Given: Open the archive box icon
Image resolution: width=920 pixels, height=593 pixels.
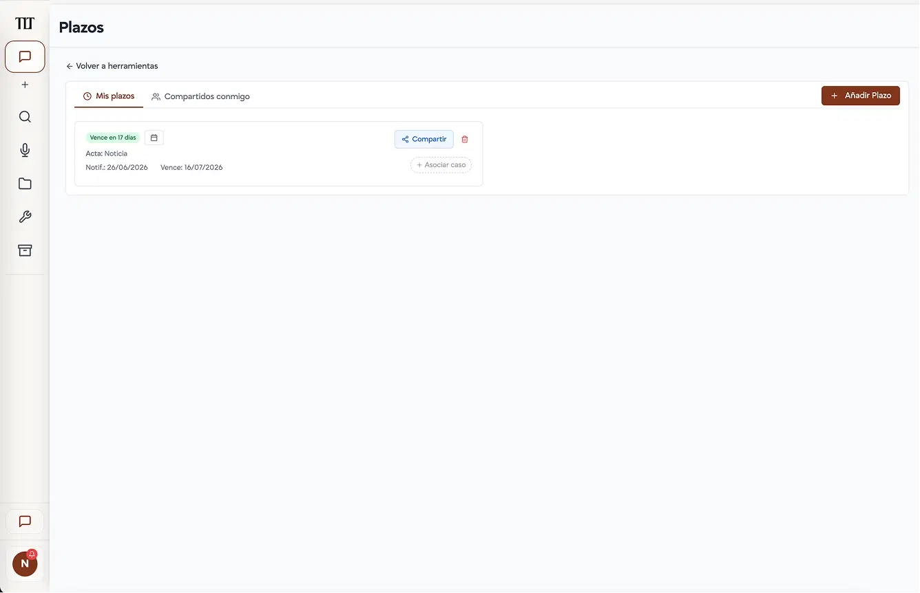Looking at the screenshot, I should tap(25, 250).
